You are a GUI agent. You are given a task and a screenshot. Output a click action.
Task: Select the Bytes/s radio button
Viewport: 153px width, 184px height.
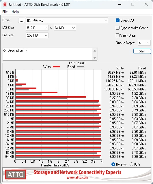pos(113,164)
